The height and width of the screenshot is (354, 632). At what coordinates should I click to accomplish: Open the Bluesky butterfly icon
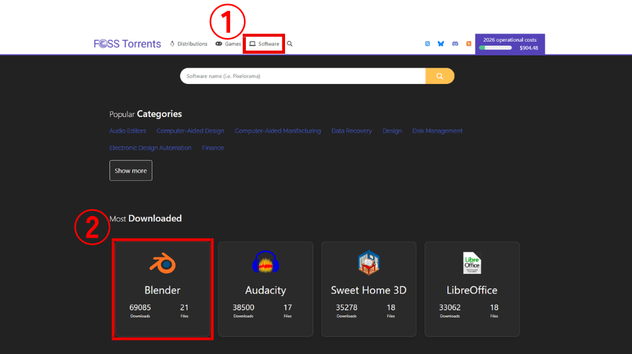441,44
